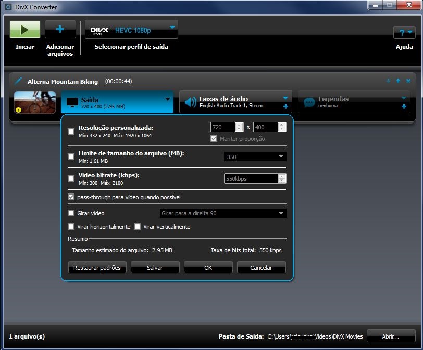
Task: Click the height 400 stepper arrows
Action: (x=282, y=127)
